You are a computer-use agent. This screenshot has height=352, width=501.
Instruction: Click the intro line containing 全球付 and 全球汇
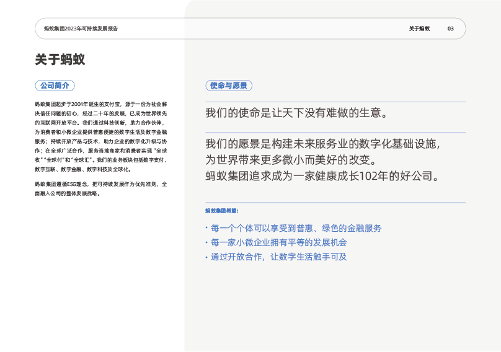point(100,160)
